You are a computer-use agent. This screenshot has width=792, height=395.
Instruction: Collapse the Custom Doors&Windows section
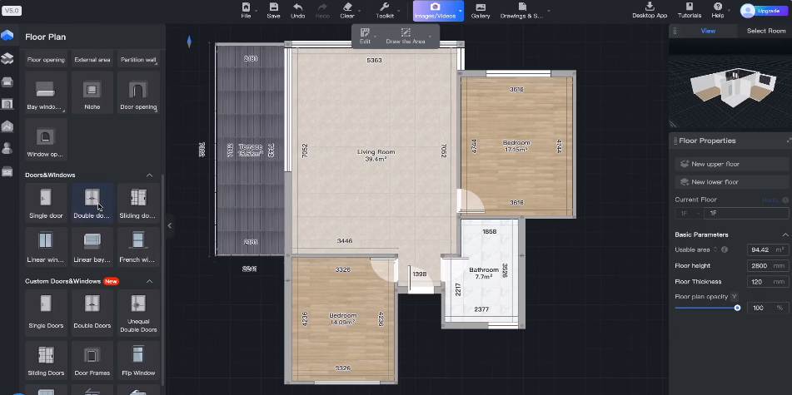[x=150, y=281]
